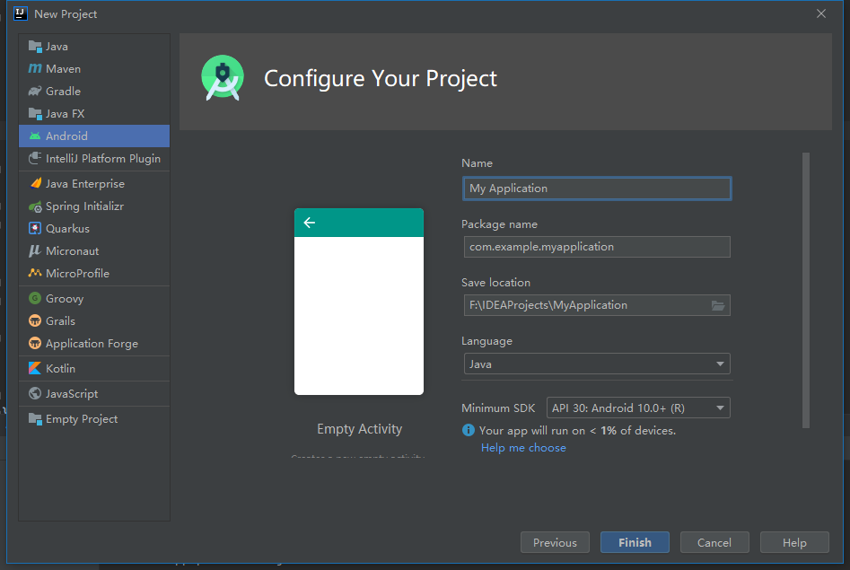Click the Quarkus logo icon
Screen dimensions: 850x570
tap(35, 228)
